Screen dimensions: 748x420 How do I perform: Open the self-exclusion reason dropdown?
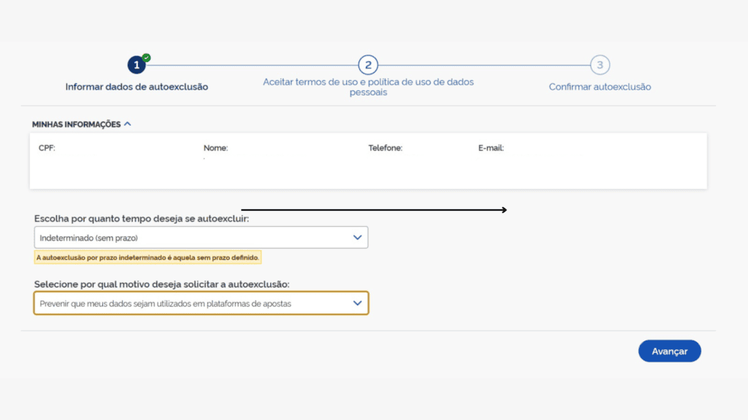pyautogui.click(x=201, y=303)
